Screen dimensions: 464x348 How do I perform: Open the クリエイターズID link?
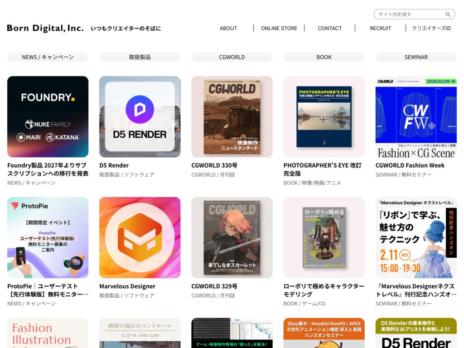click(x=431, y=29)
